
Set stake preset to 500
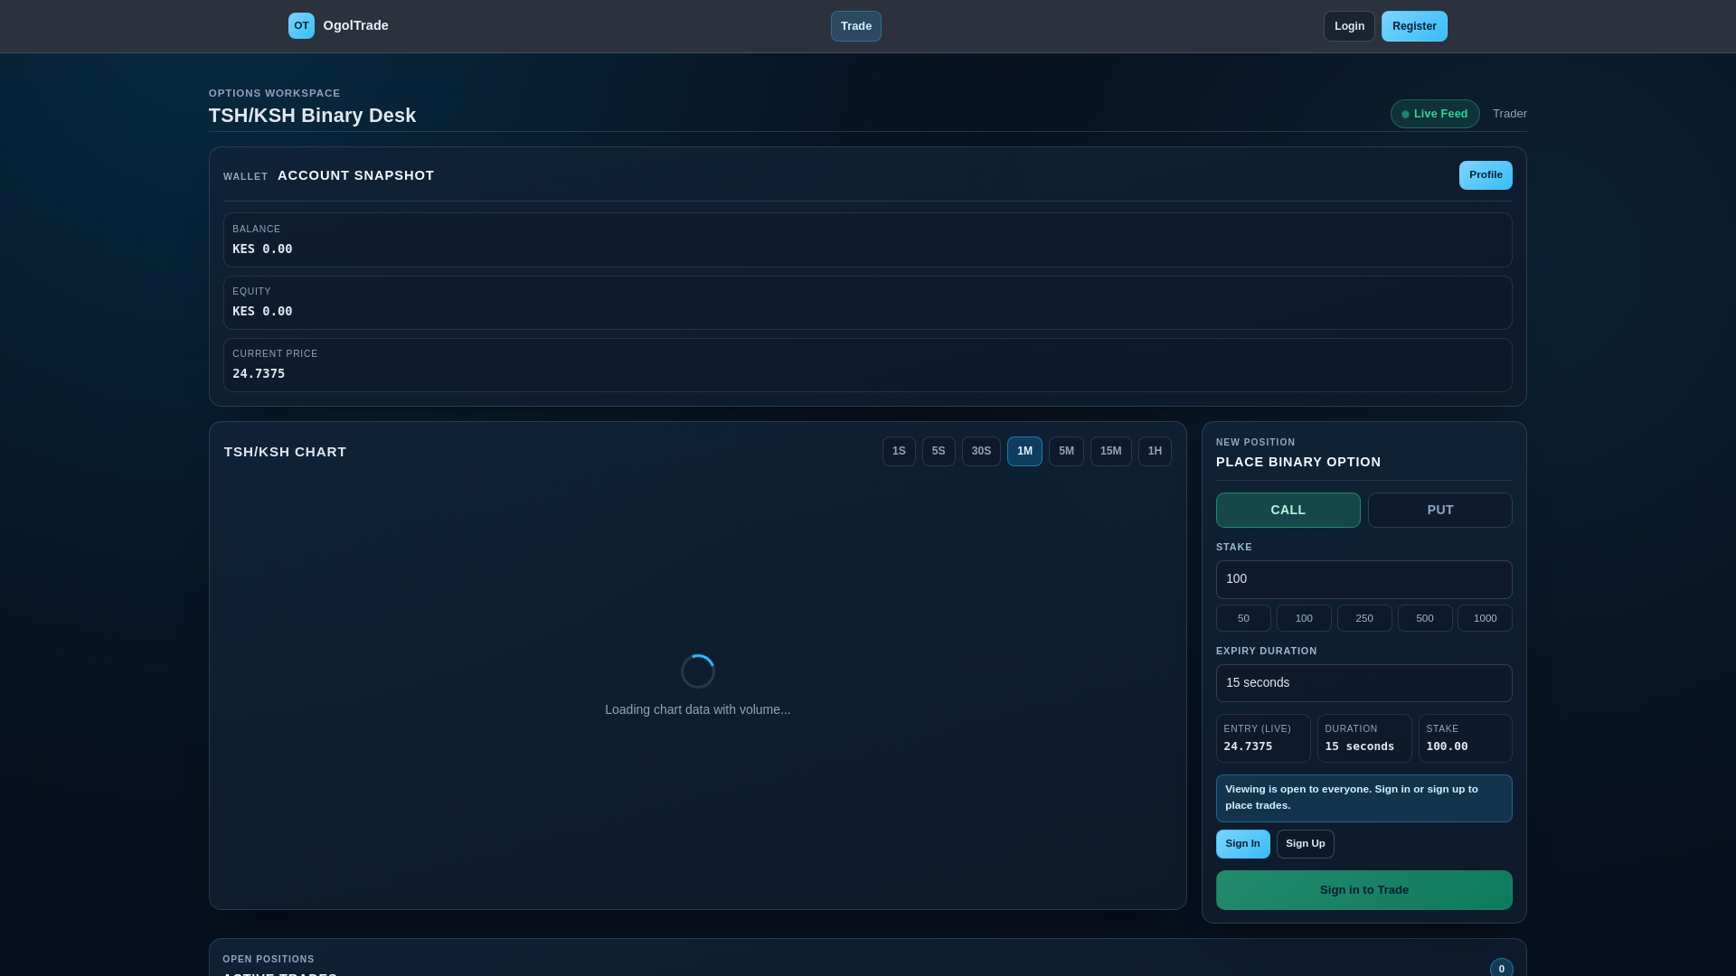1425,618
